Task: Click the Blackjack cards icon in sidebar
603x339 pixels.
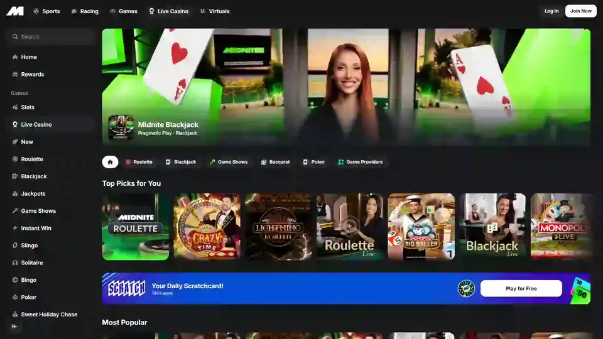Action: 15,176
